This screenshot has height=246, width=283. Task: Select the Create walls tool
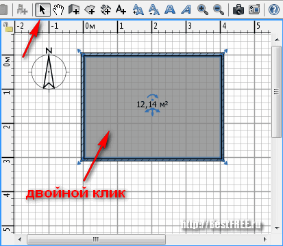[74, 10]
